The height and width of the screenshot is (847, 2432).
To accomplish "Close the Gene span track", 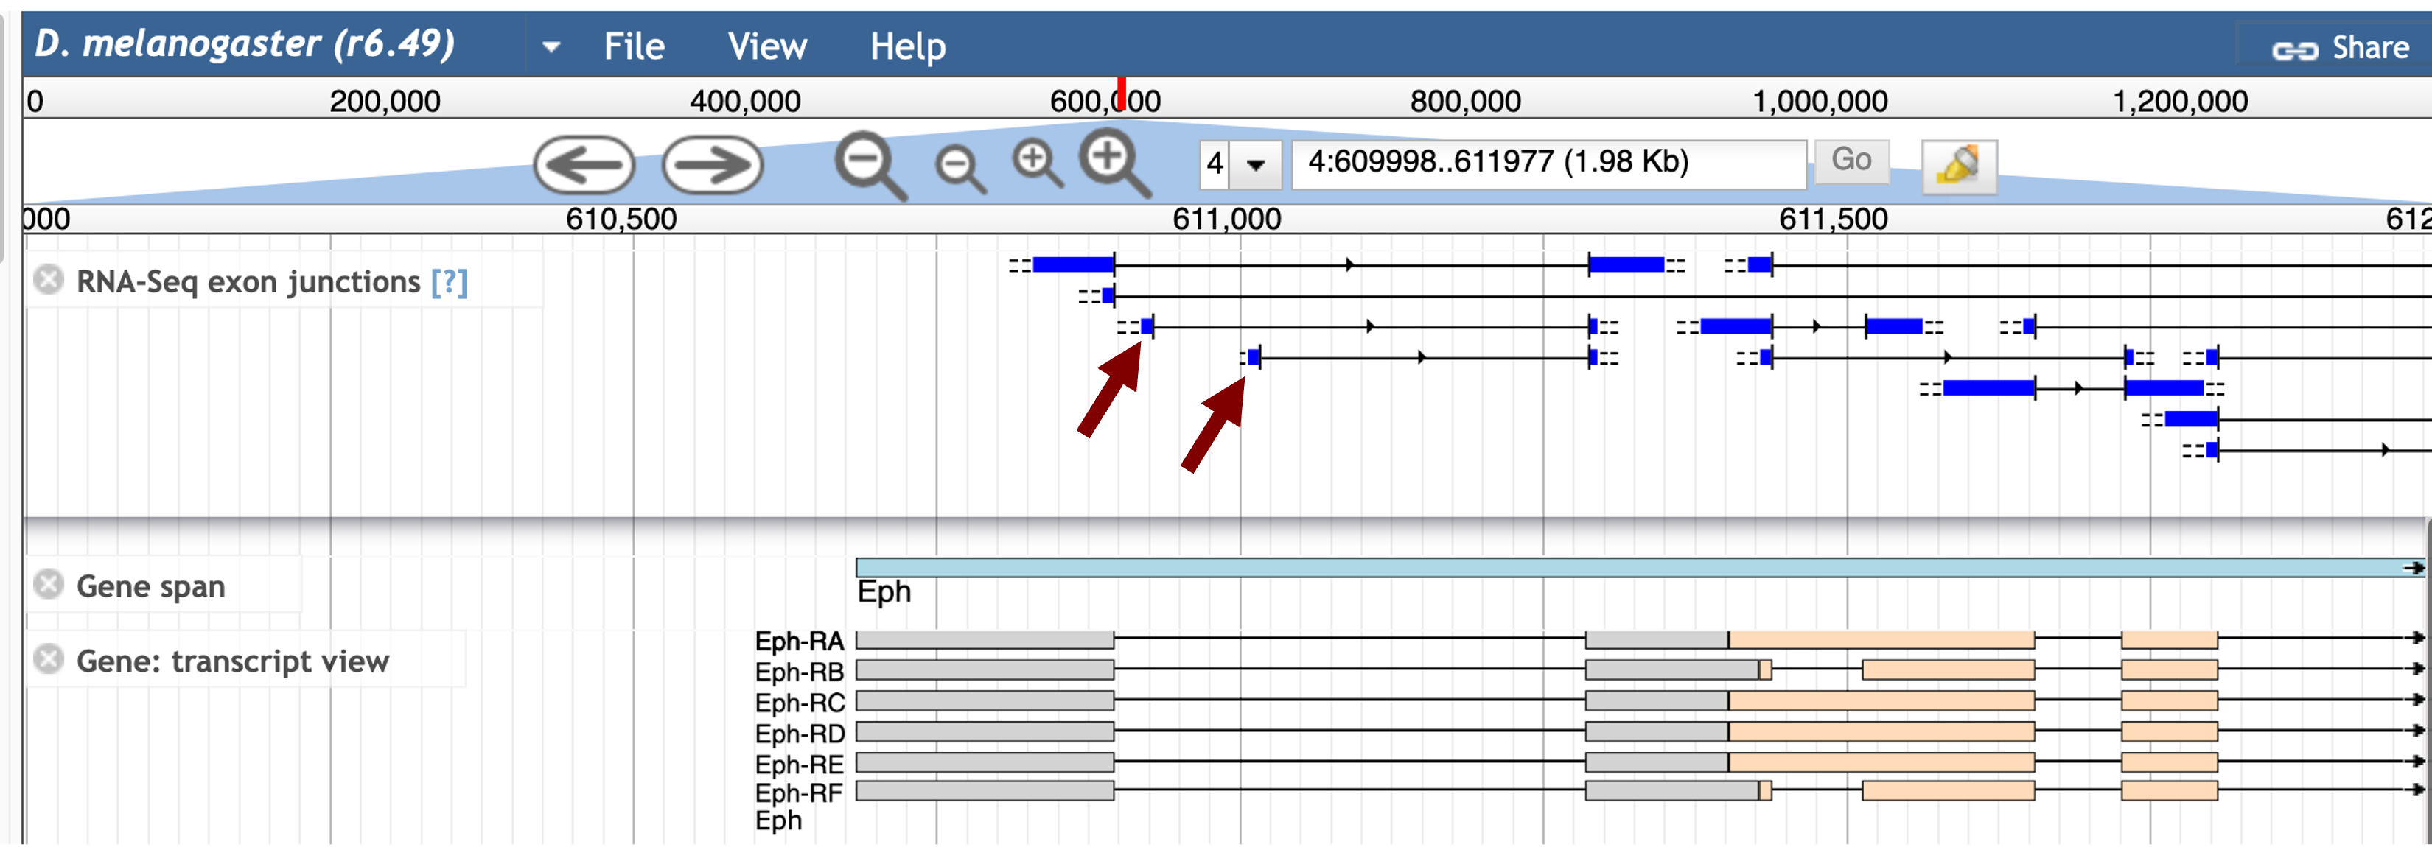I will [48, 585].
